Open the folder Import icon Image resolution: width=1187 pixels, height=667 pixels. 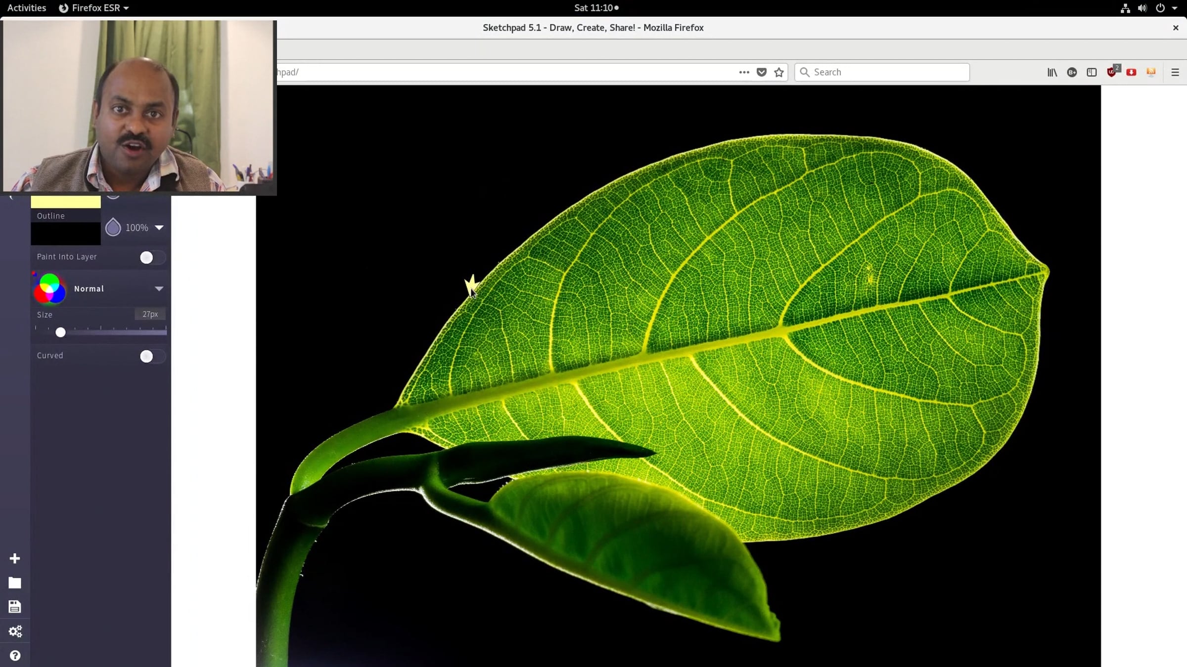[15, 583]
